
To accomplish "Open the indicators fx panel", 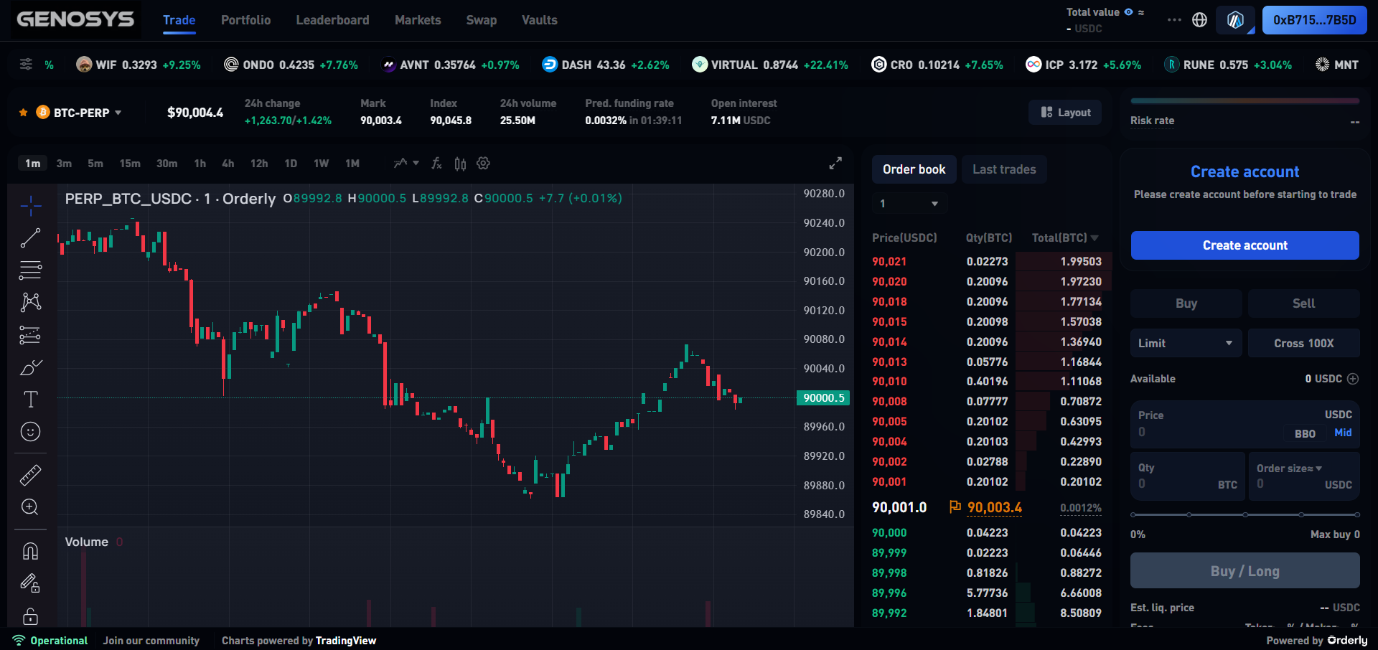I will 436,164.
